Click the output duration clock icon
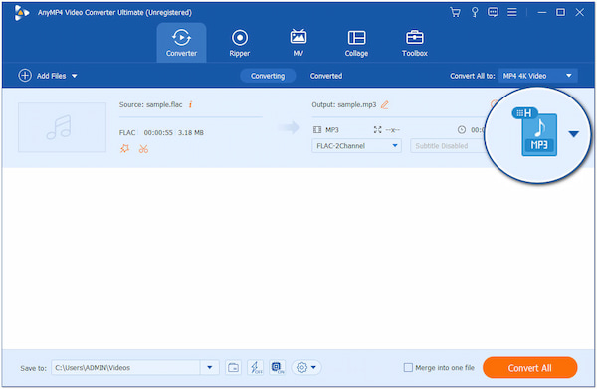The width and height of the screenshot is (597, 389). click(462, 130)
